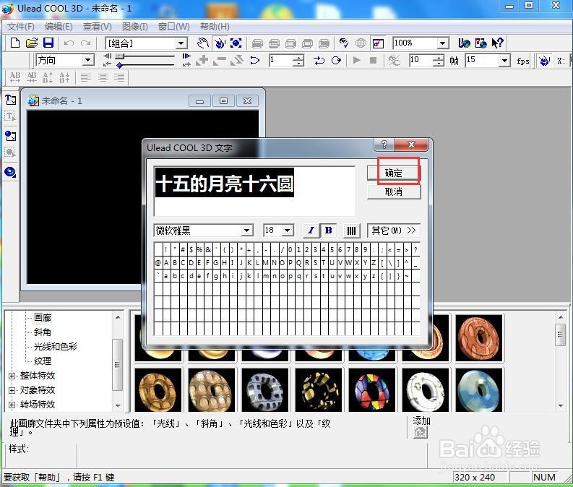Click the Loop mode icon
The width and height of the screenshot is (573, 487).
(x=319, y=60)
